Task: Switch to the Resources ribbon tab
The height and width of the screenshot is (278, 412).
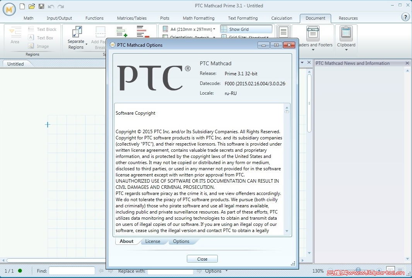Action: [348, 18]
